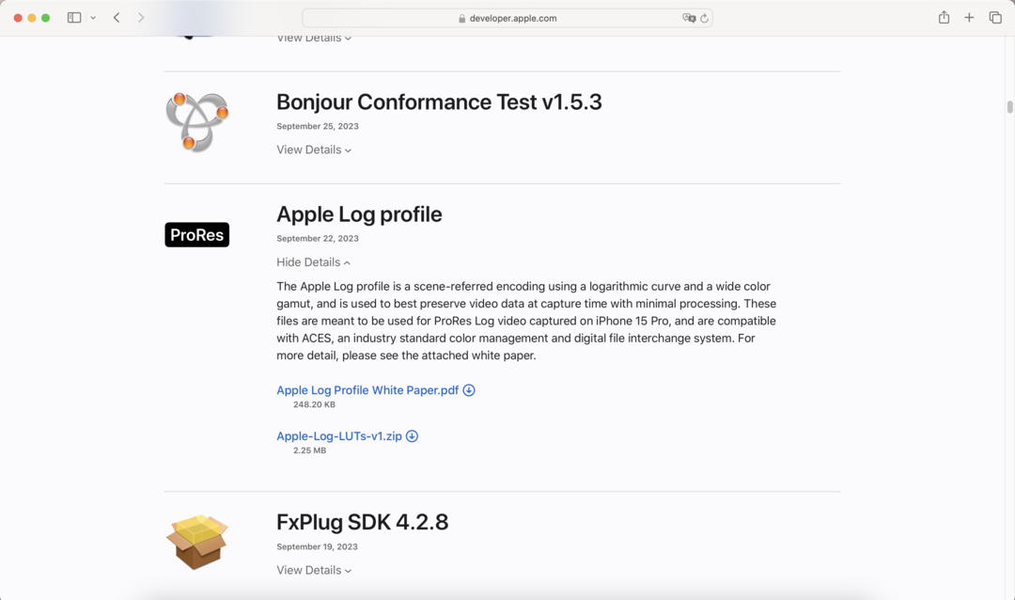Open the Share menu icon

point(944,18)
